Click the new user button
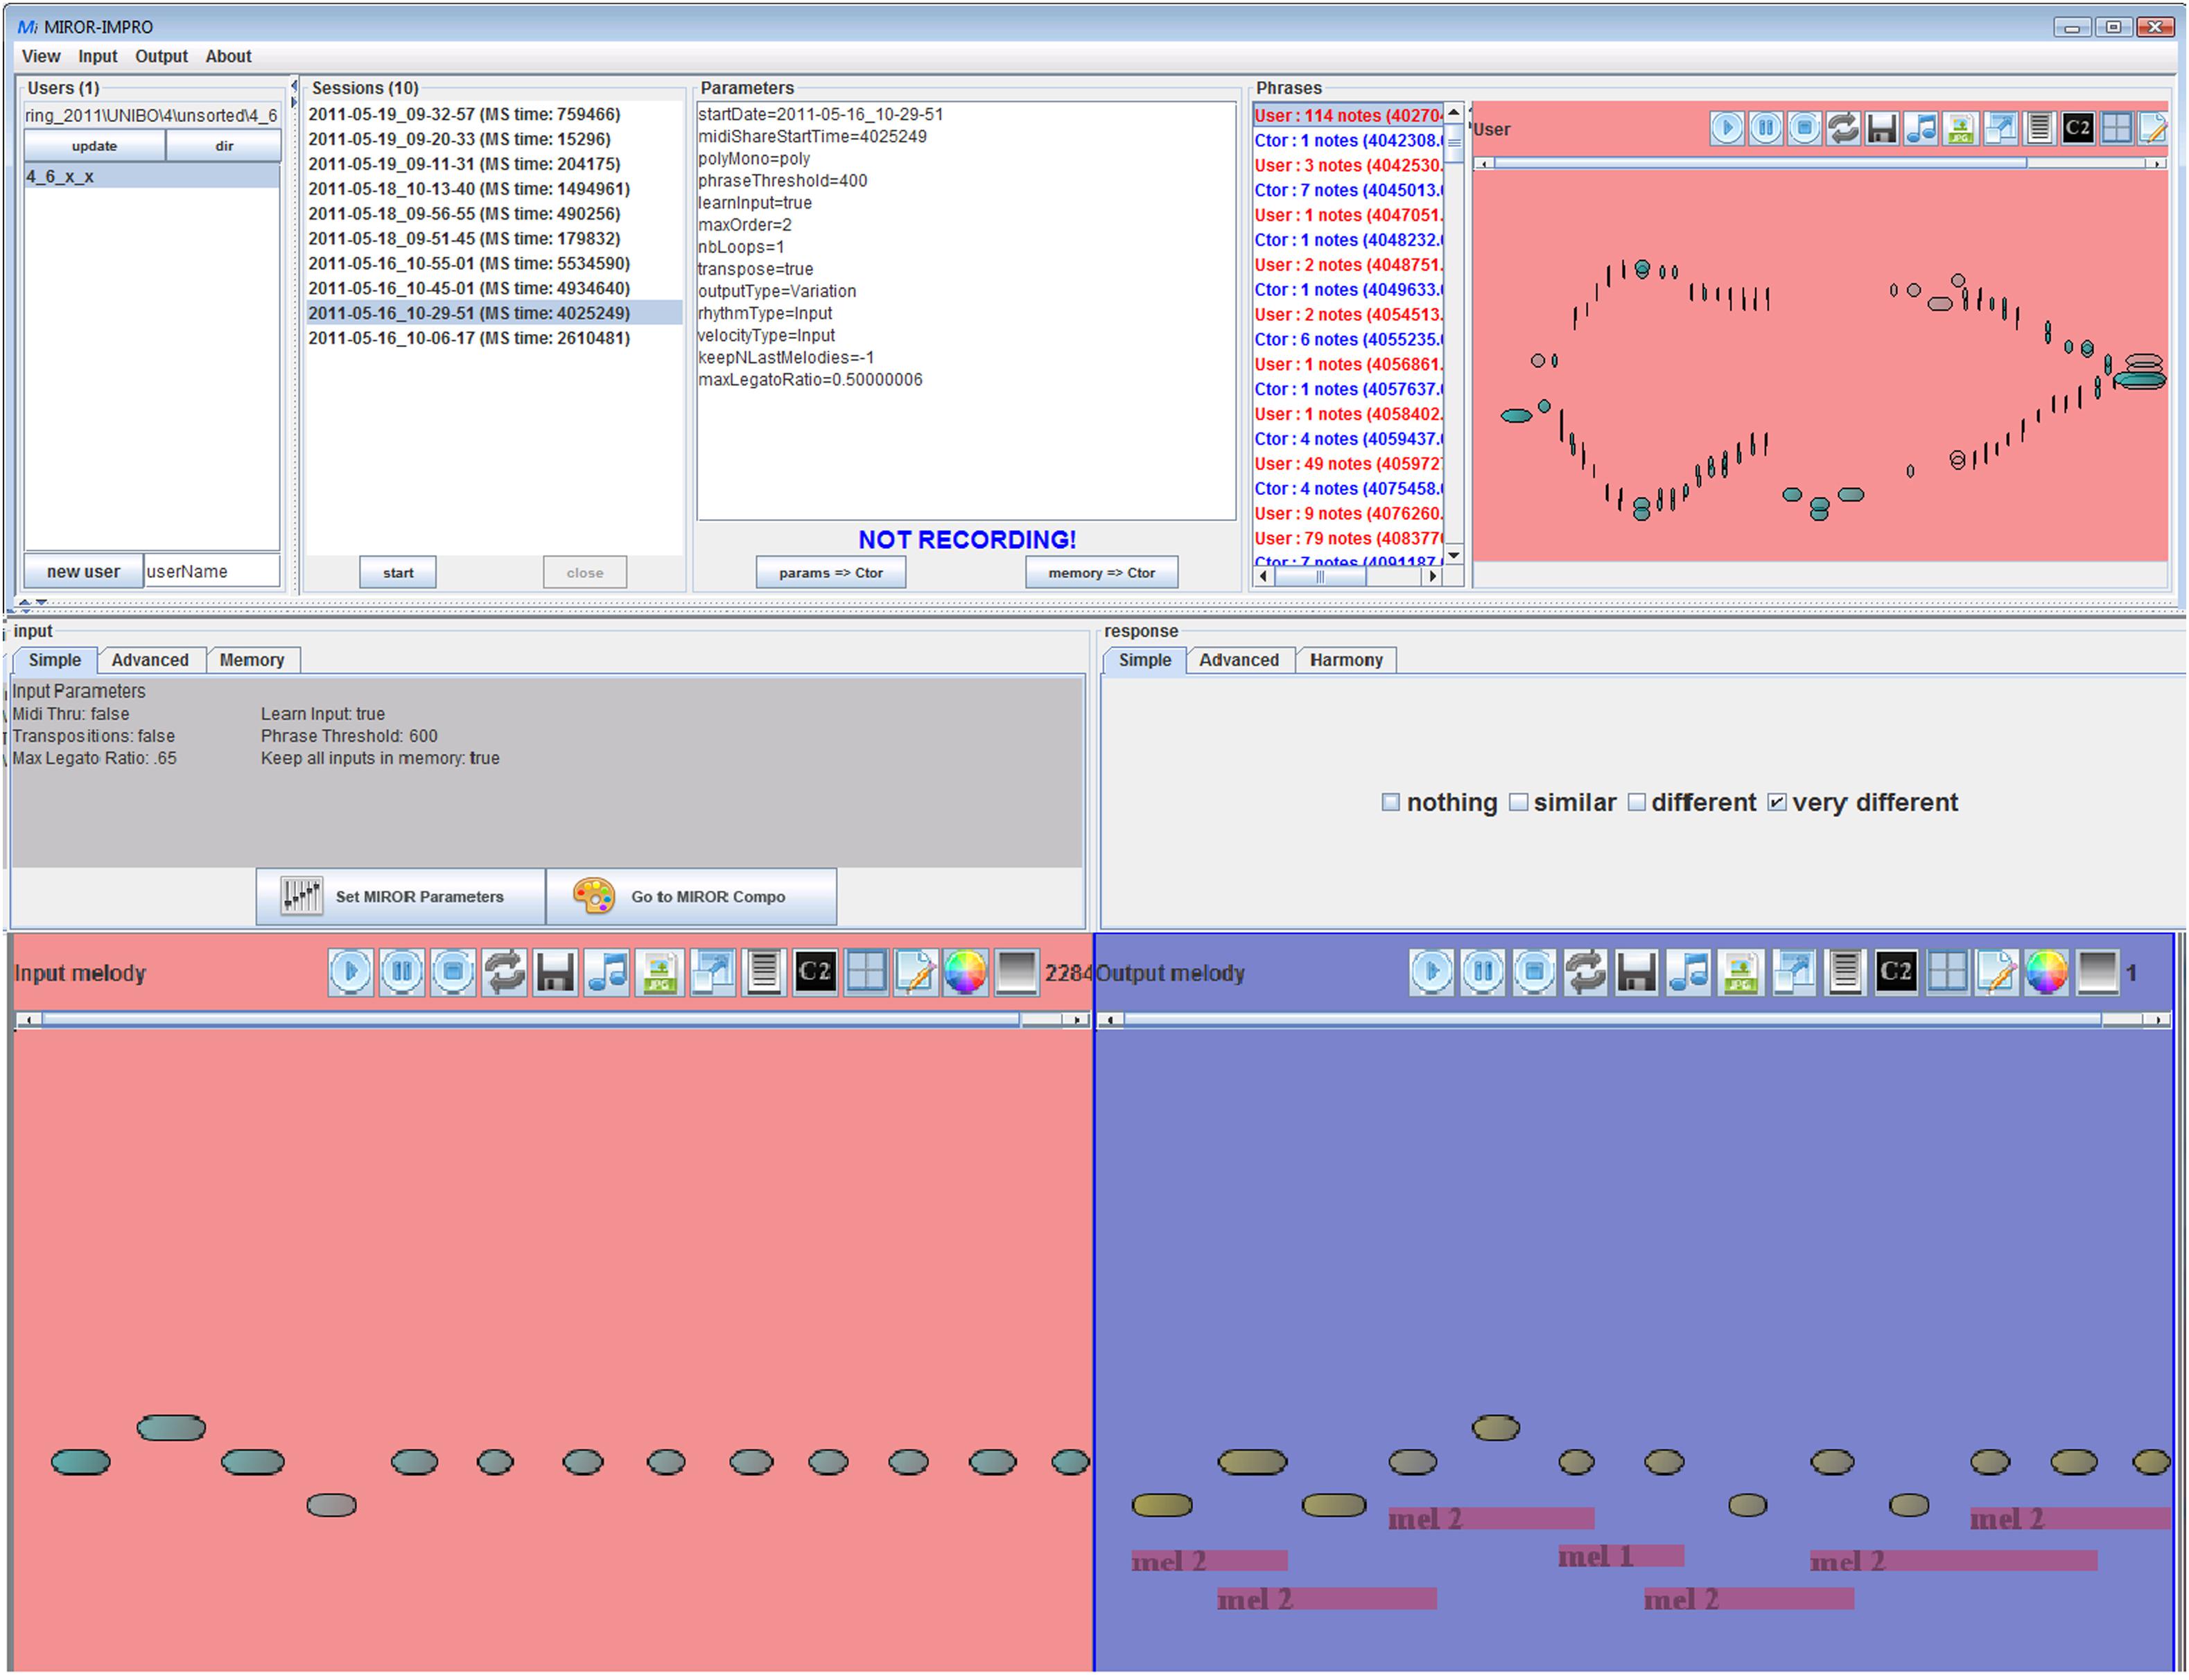Screen dimensions: 2189x1680 [83, 571]
